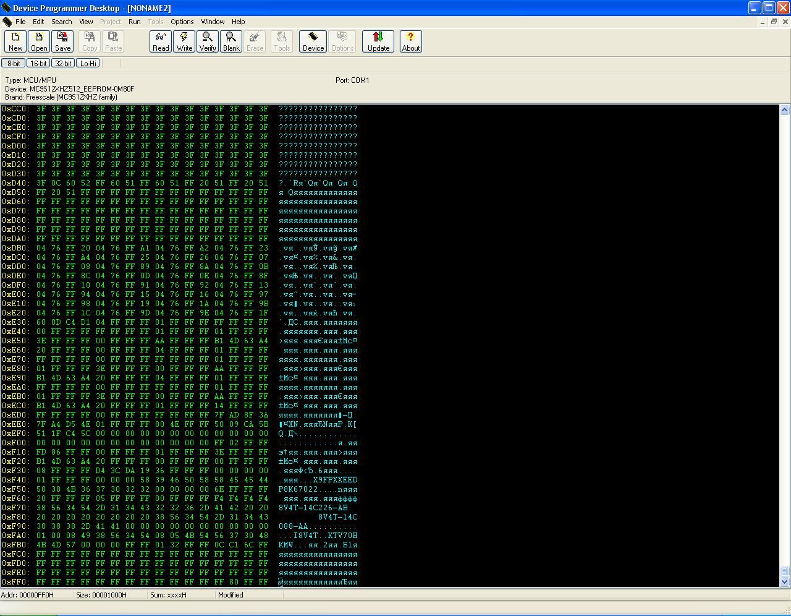Write to device with the Write icon

point(184,41)
